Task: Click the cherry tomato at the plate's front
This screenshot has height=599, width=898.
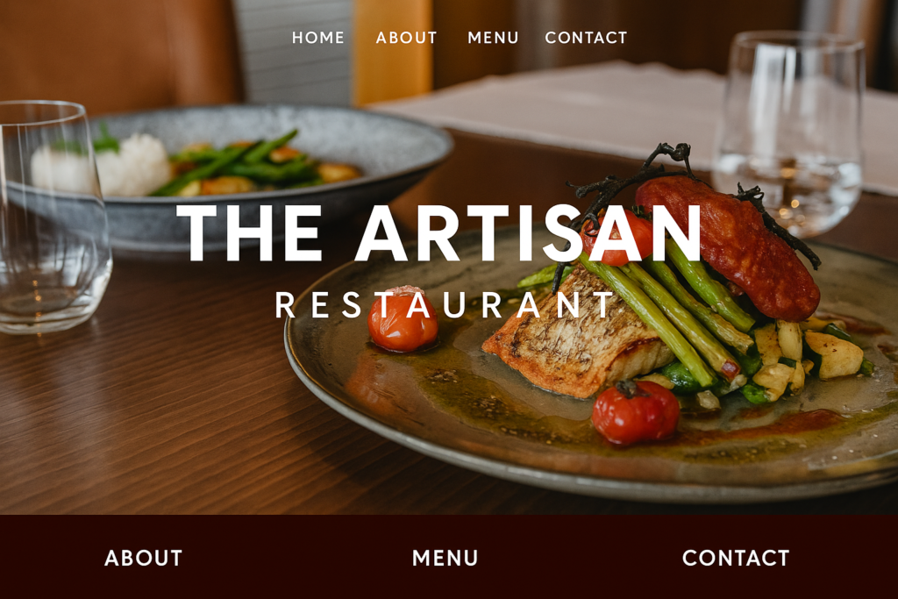Action: pos(635,412)
